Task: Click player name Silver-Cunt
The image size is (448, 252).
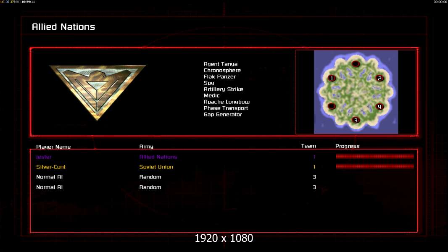Action: [x=51, y=167]
